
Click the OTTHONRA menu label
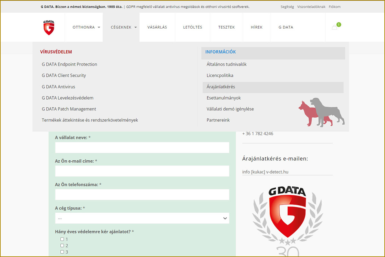pos(84,27)
